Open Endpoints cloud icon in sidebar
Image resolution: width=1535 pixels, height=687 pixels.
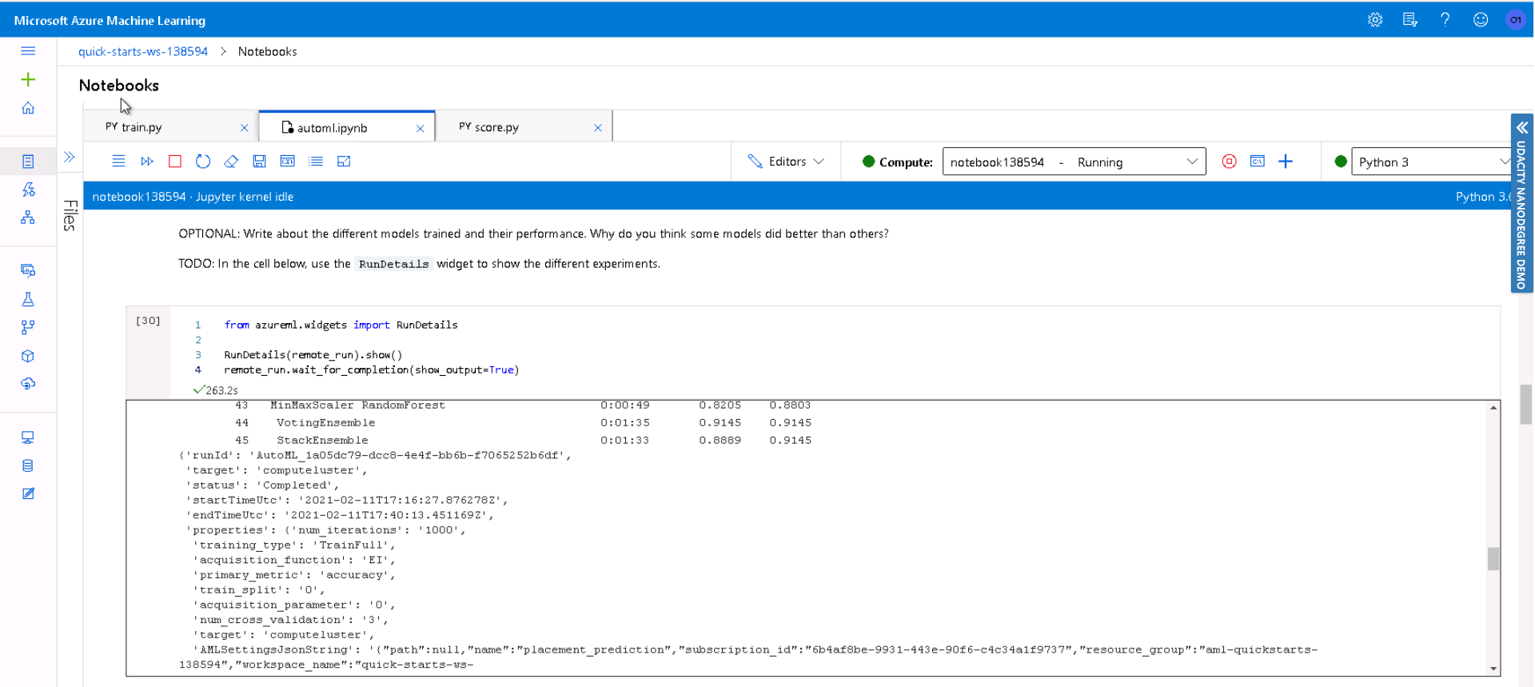pos(28,384)
